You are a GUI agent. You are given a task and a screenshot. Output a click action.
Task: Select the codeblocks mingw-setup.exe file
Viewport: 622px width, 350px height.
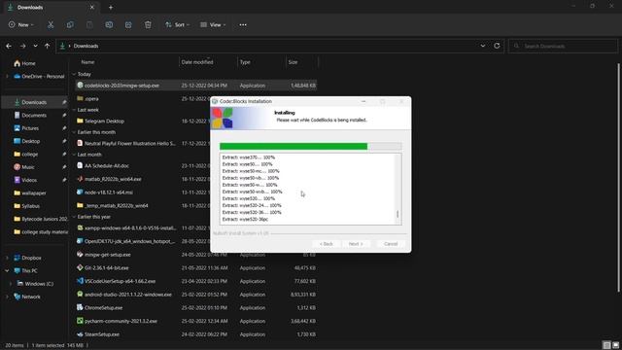(196, 86)
